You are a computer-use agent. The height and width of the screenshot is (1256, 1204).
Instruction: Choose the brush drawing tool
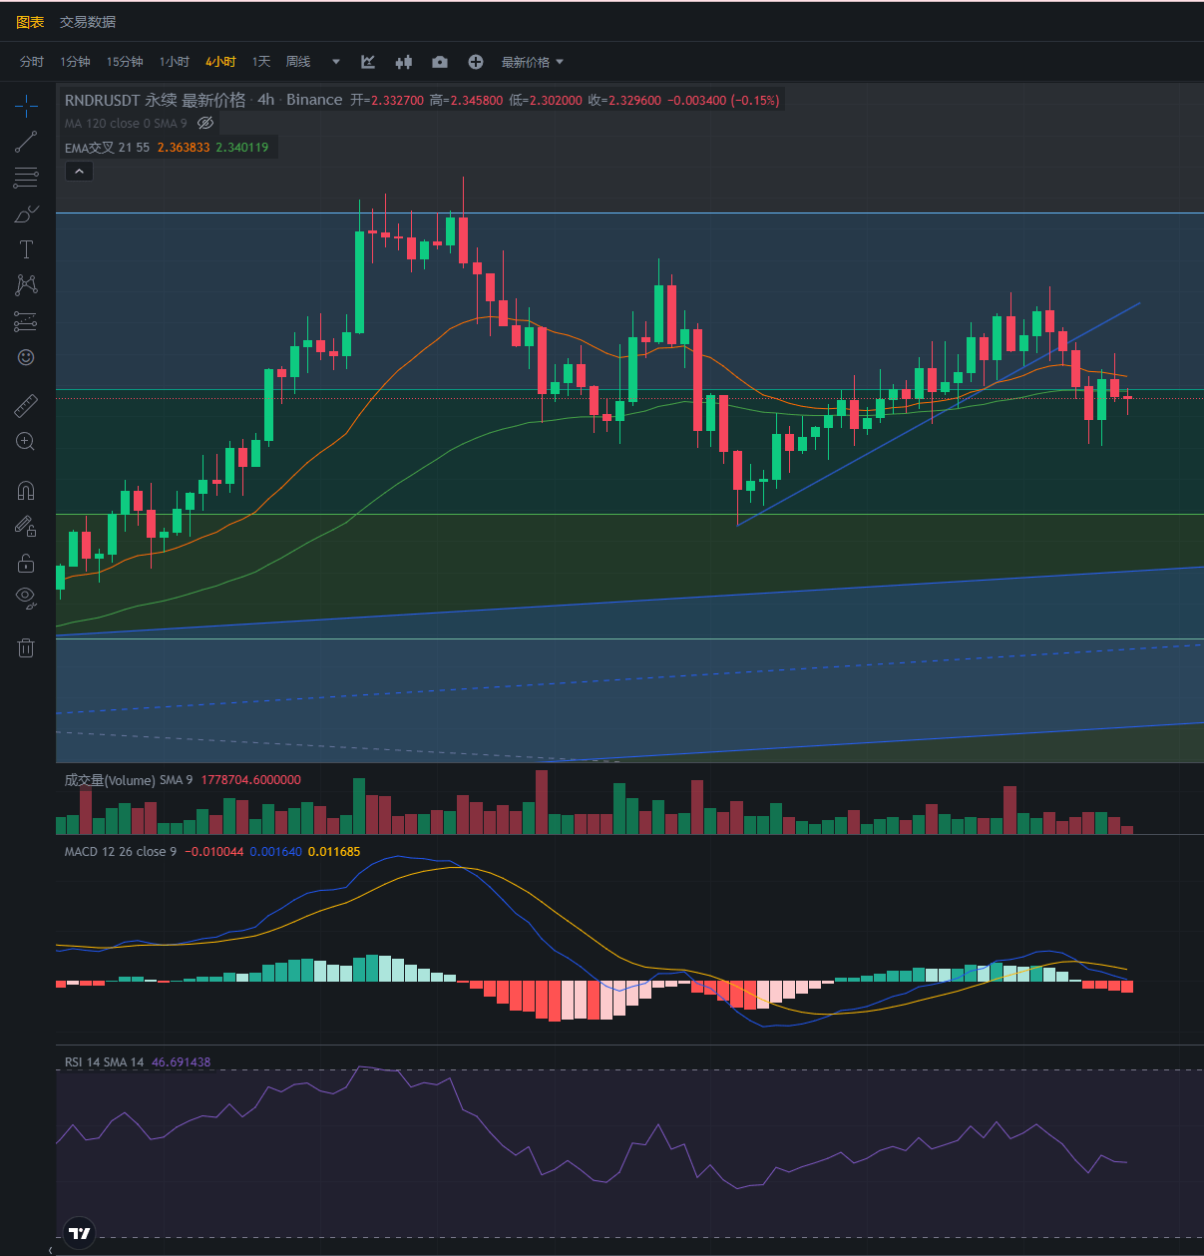[x=26, y=214]
